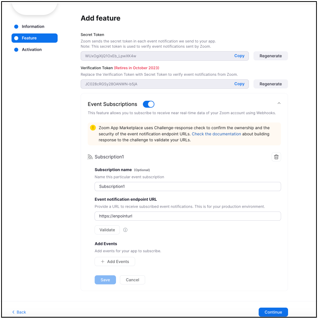This screenshot has height=318, width=318.
Task: Click the info icon beside Validate
Action: coord(125,230)
